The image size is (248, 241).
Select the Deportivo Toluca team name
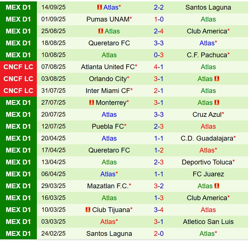(207, 162)
